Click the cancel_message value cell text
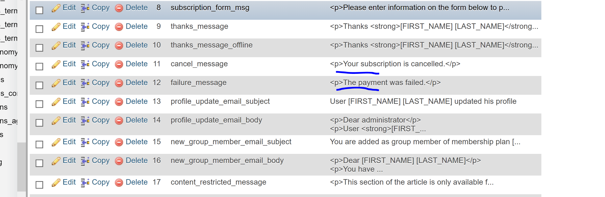The width and height of the screenshot is (605, 197). tap(395, 64)
